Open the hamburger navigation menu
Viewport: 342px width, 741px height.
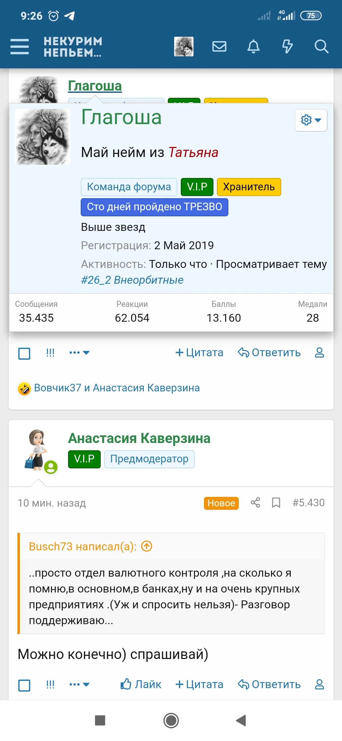coord(20,47)
